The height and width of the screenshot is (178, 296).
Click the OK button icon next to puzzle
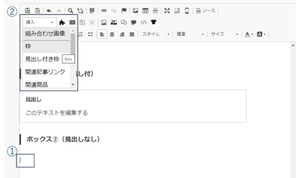pos(72,22)
